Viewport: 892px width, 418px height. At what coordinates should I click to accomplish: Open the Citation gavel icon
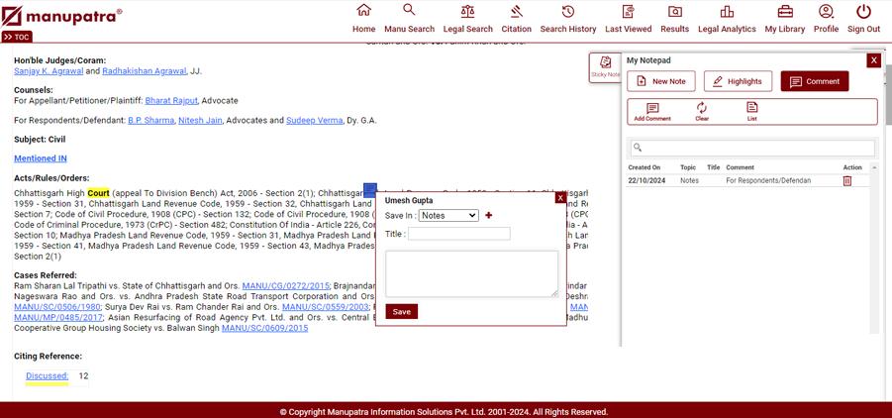point(516,11)
